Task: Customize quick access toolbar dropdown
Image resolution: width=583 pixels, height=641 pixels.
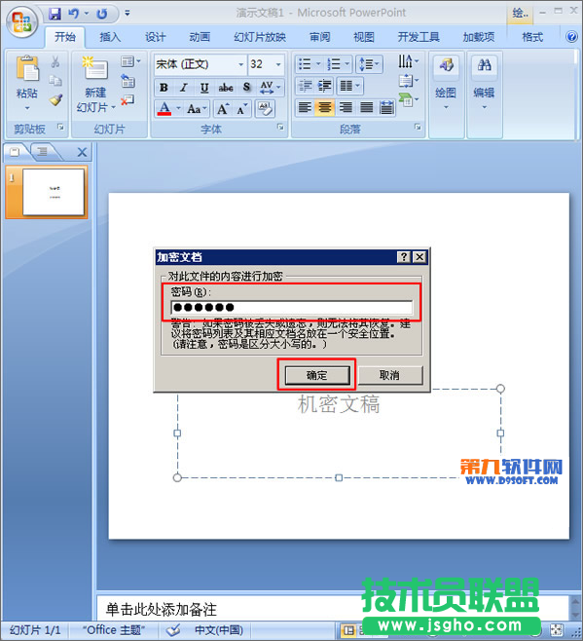Action: [128, 14]
